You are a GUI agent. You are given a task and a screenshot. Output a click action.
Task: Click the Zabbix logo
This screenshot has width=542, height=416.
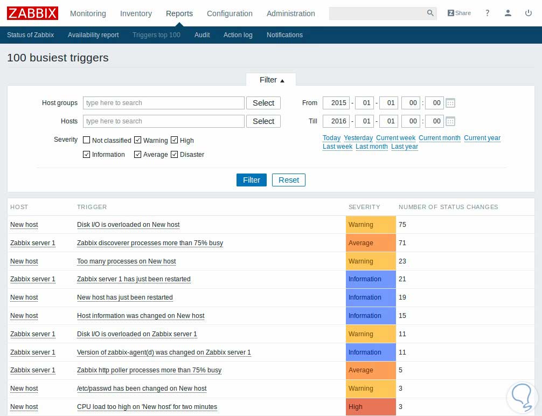tap(32, 13)
